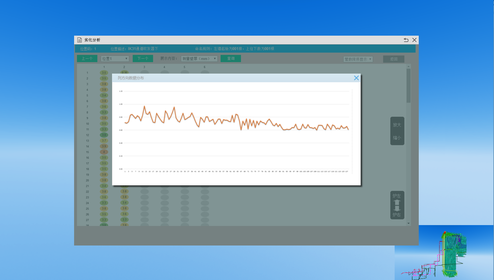
Task: Click the scrollbar down arrow of data grid
Action: coord(408,223)
